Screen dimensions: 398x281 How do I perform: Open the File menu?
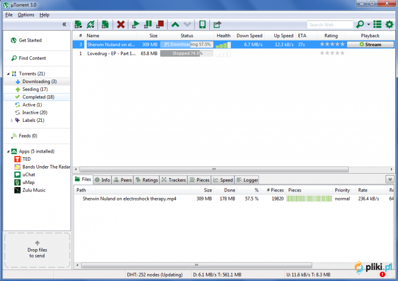click(9, 15)
